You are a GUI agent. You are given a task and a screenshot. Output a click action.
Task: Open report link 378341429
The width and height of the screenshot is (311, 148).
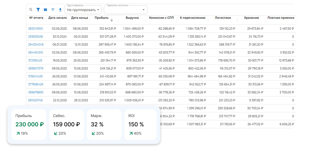pos(35,76)
